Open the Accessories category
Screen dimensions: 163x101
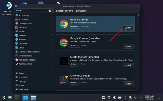pos(33,19)
